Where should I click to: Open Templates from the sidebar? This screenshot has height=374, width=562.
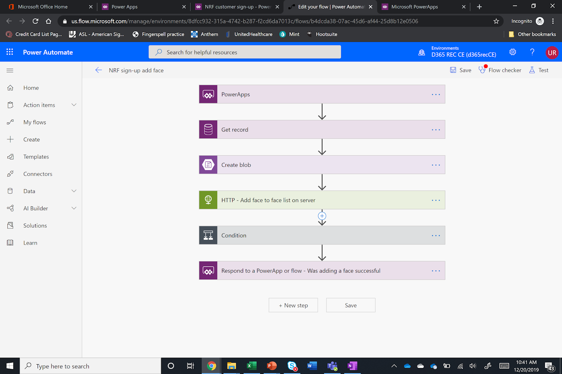[36, 156]
